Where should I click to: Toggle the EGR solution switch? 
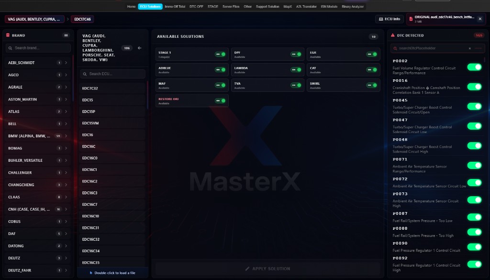371,54
